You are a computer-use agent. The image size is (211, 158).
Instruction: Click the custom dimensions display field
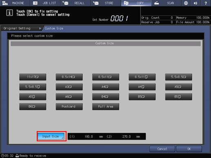pos(107,136)
